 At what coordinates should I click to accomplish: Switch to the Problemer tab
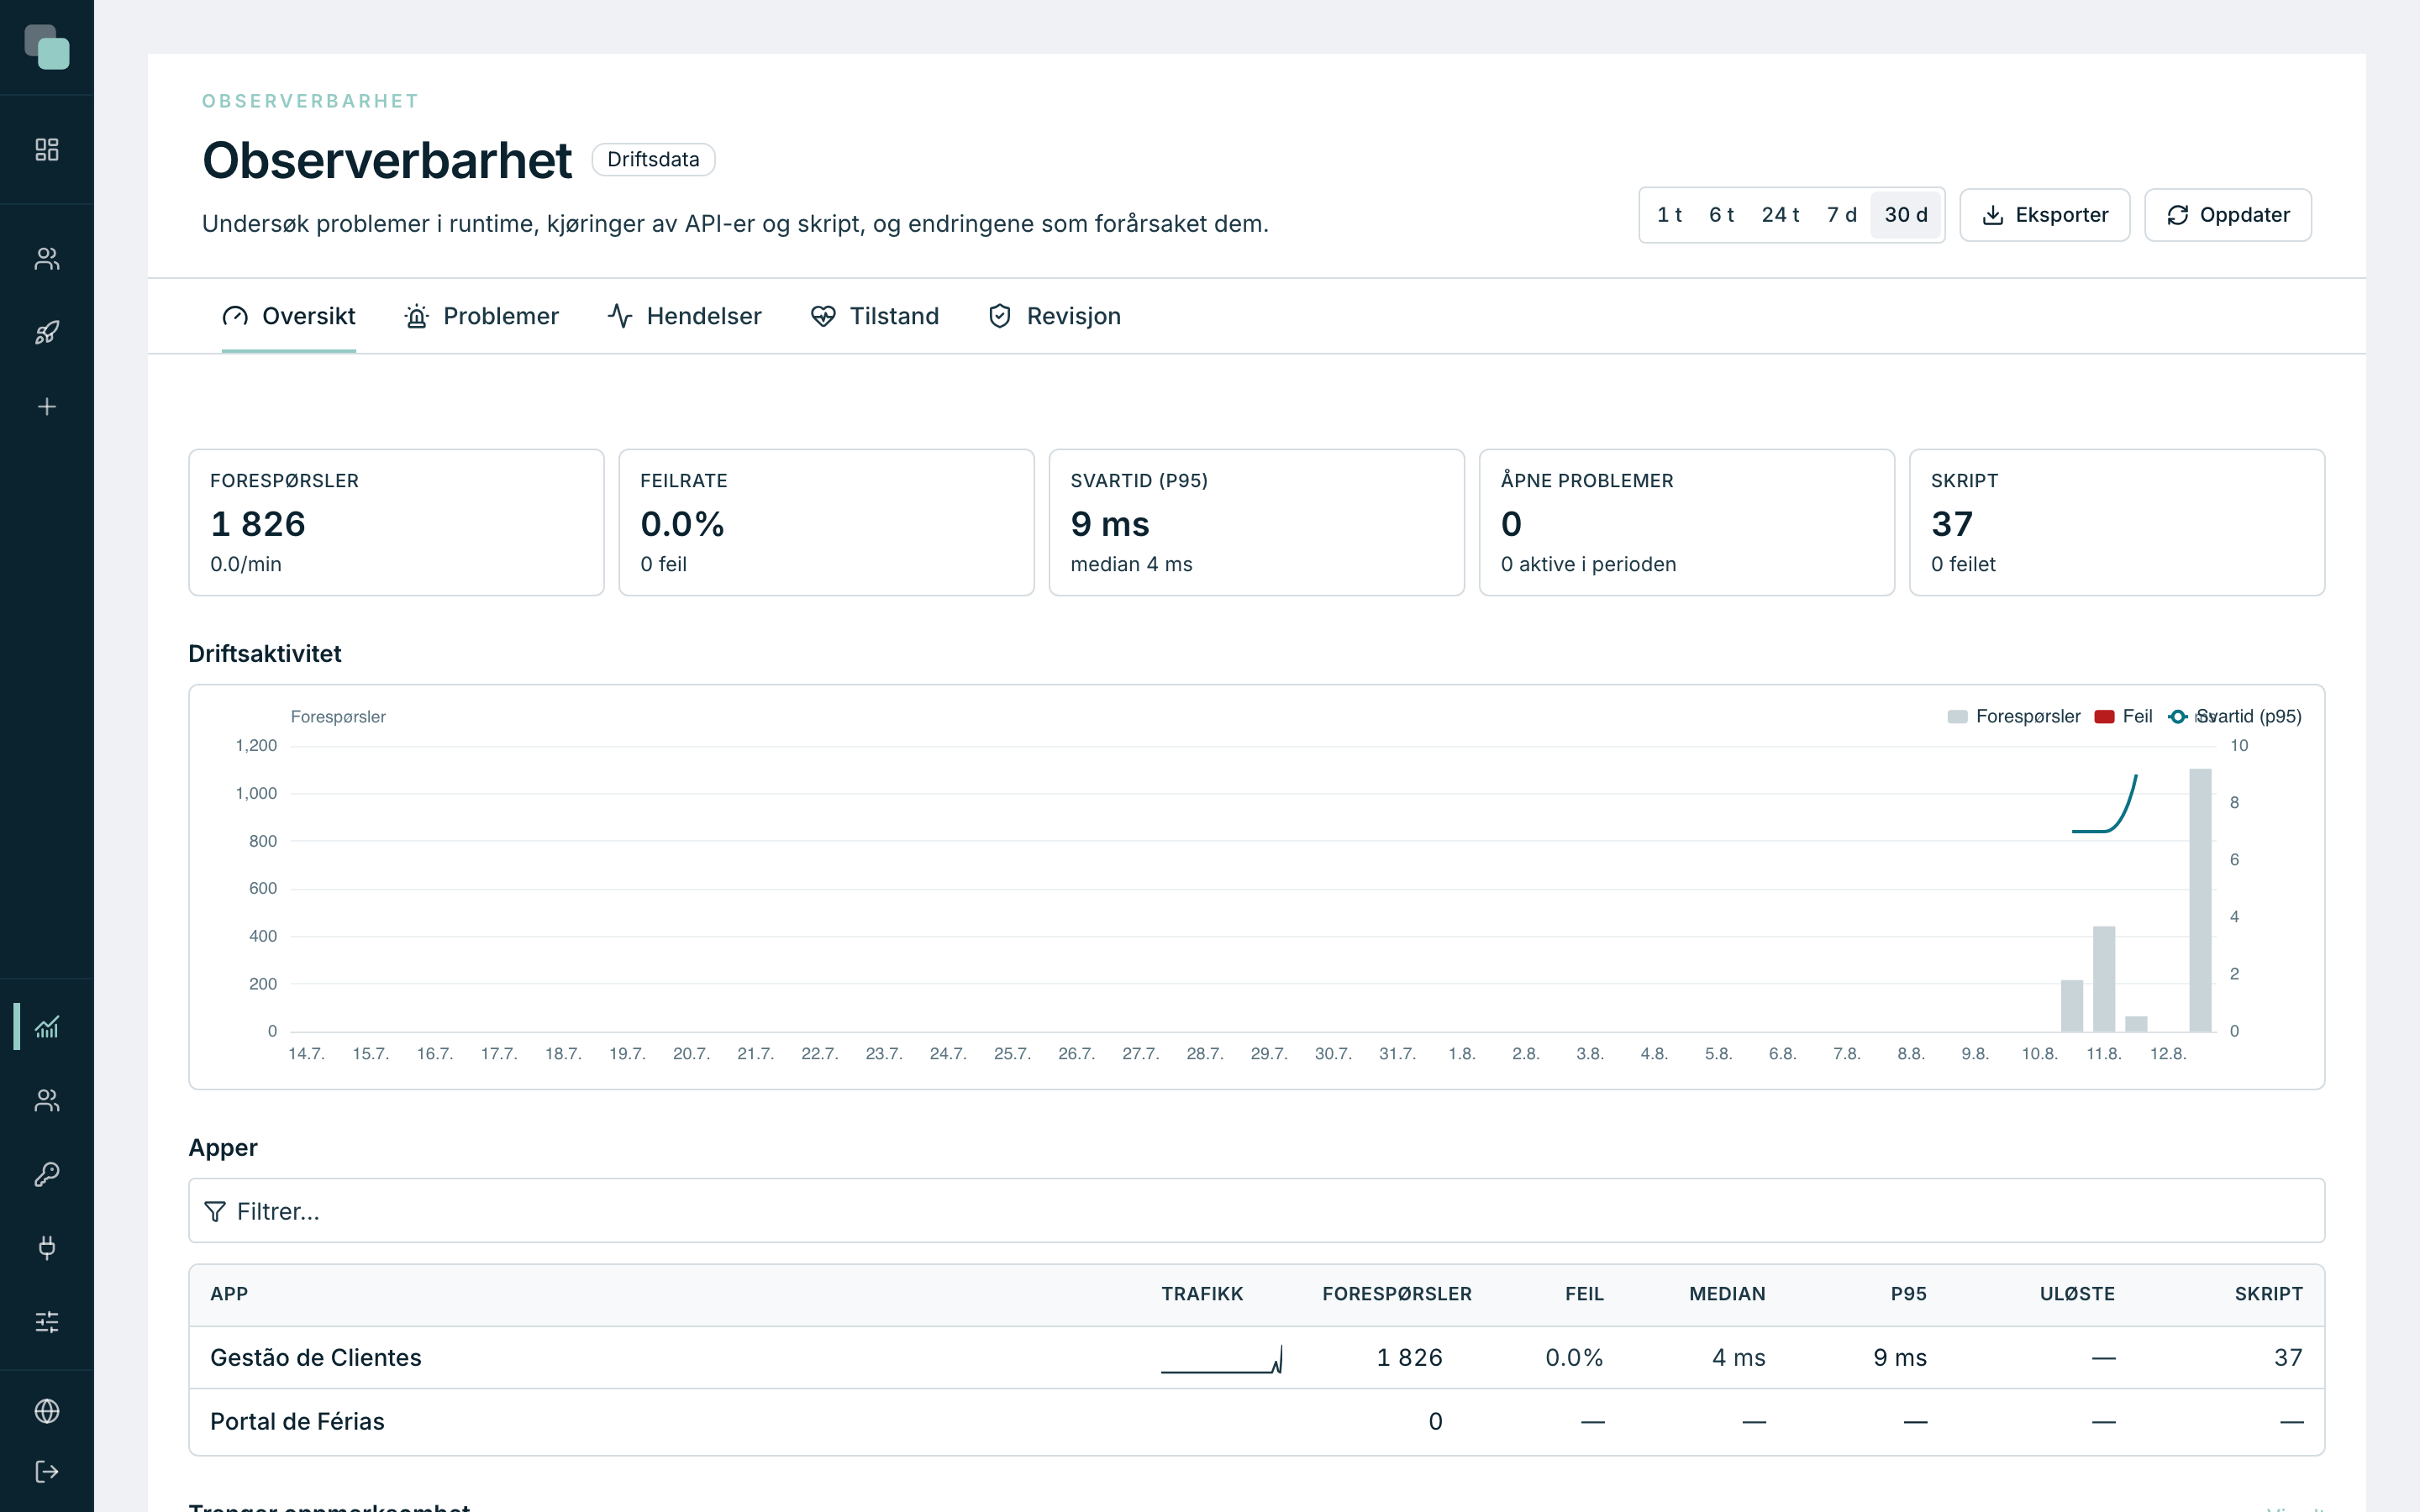482,317
